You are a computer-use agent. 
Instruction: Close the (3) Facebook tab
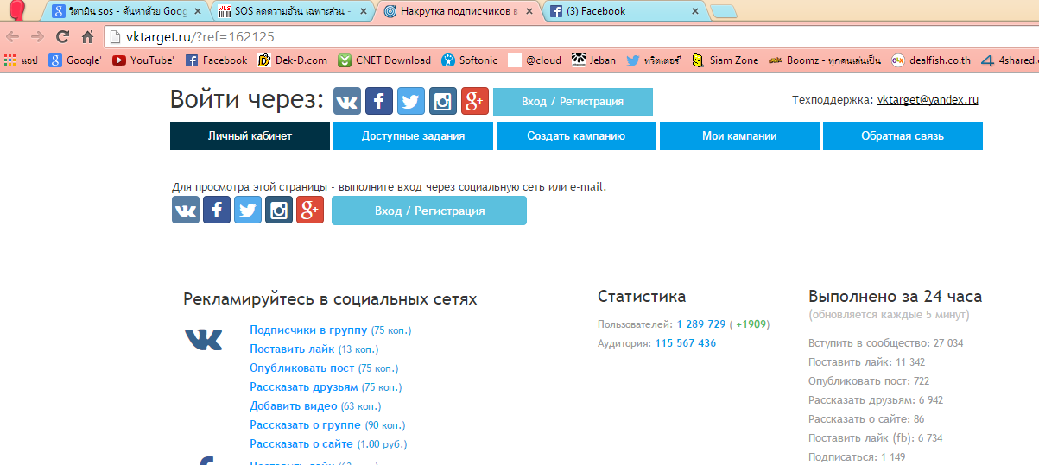[695, 11]
